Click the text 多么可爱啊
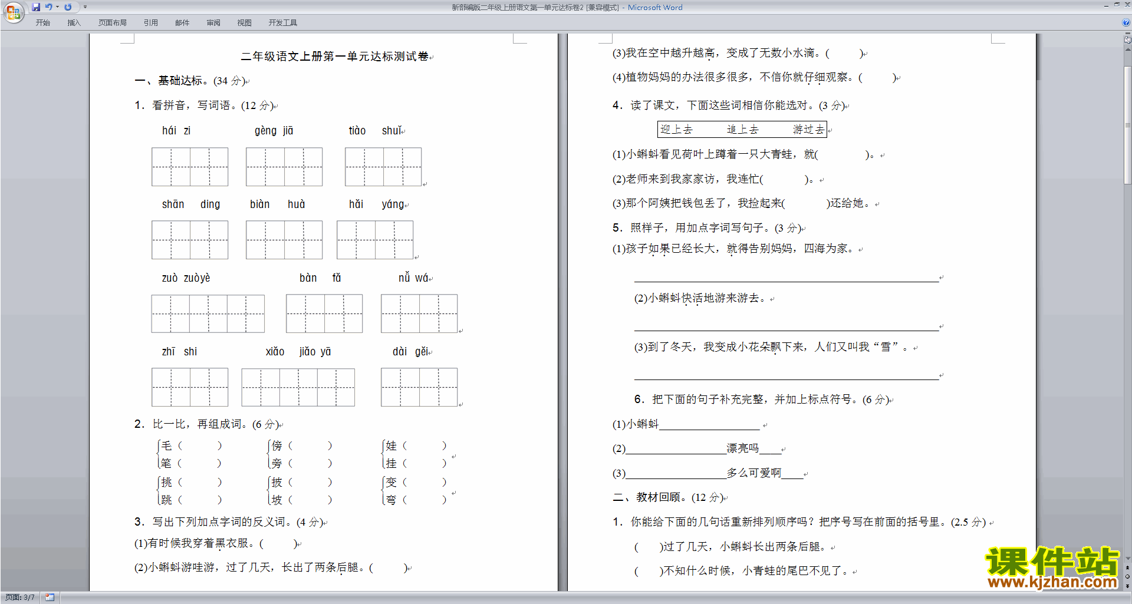 pos(753,473)
